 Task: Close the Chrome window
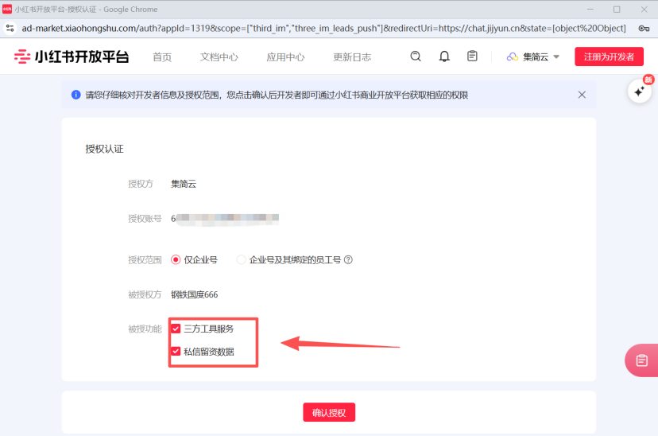coord(644,10)
